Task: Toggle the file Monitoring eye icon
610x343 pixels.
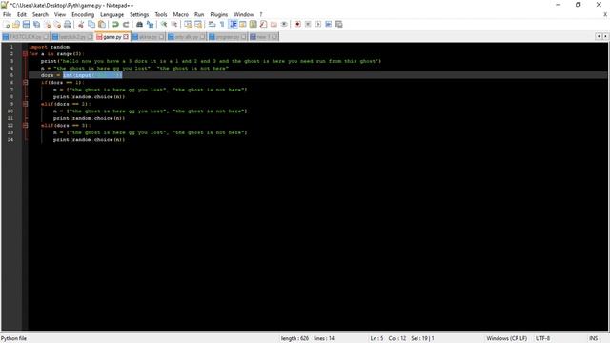Action: click(x=284, y=24)
